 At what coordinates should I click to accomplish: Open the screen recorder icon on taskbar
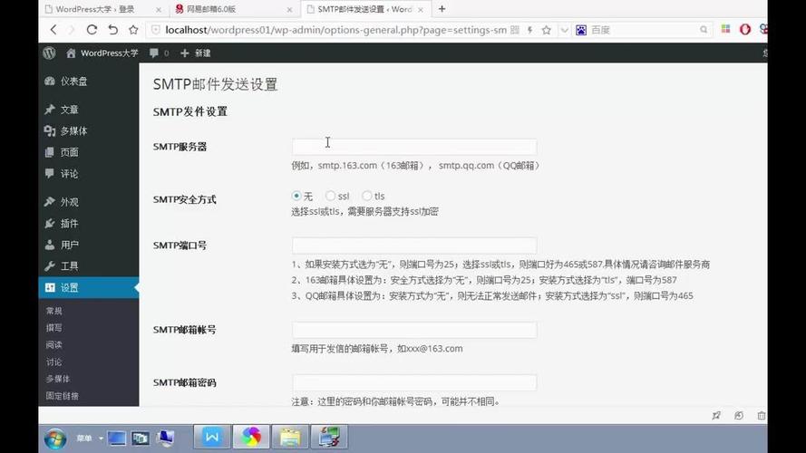tap(329, 437)
